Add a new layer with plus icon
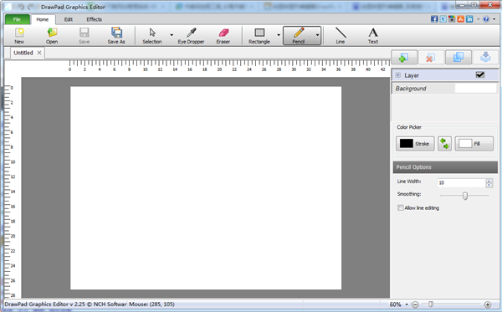 (x=404, y=57)
